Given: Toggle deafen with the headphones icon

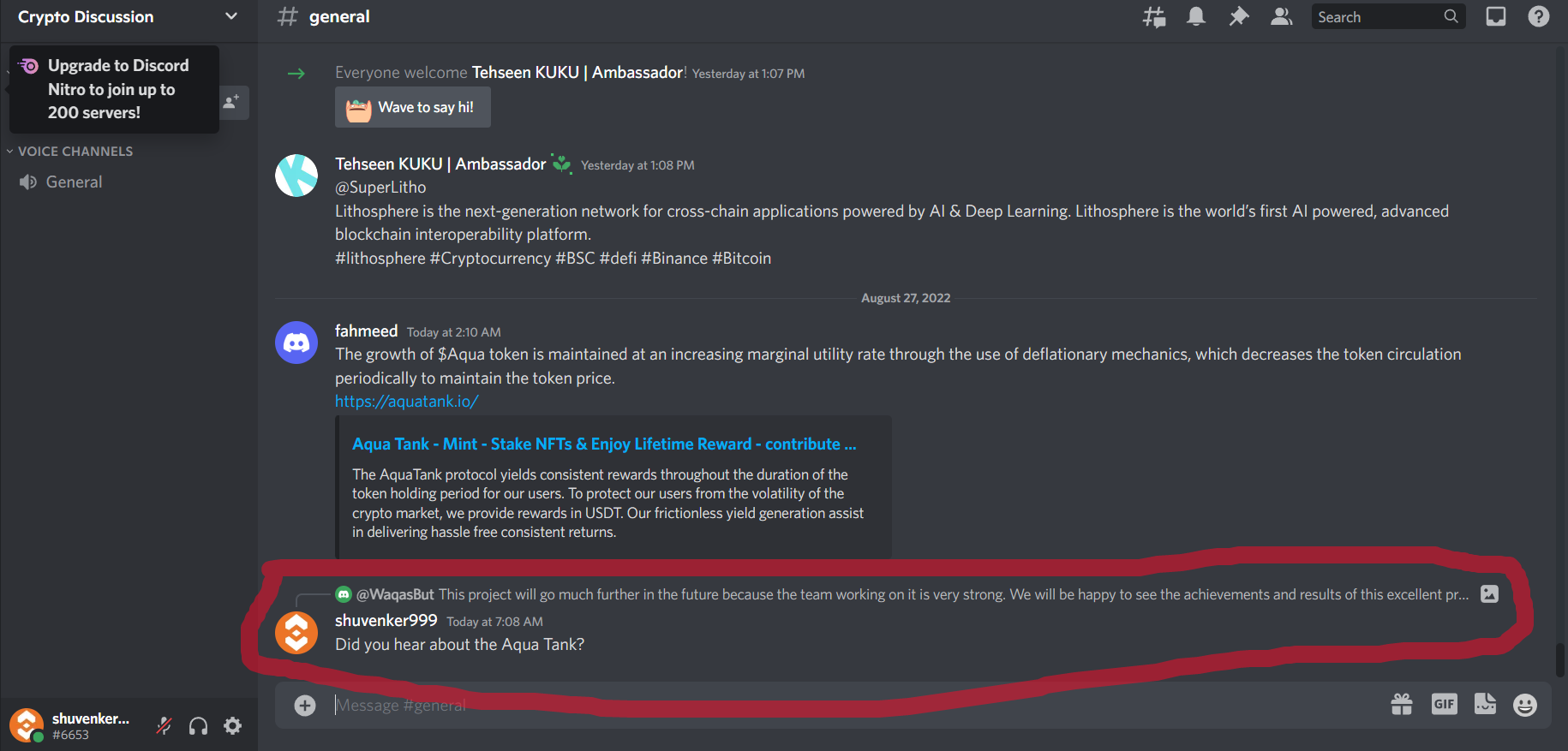Looking at the screenshot, I should coord(198,726).
